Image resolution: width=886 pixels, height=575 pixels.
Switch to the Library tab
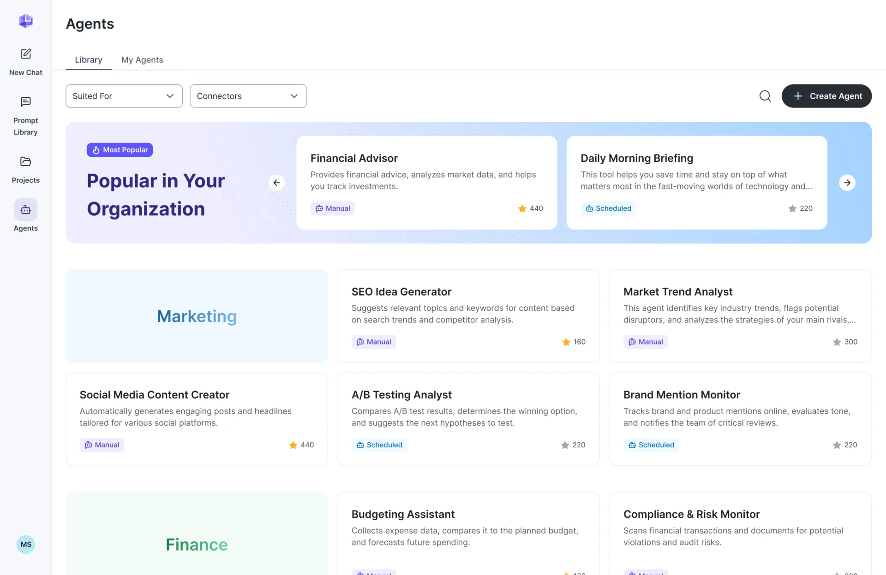tap(89, 60)
